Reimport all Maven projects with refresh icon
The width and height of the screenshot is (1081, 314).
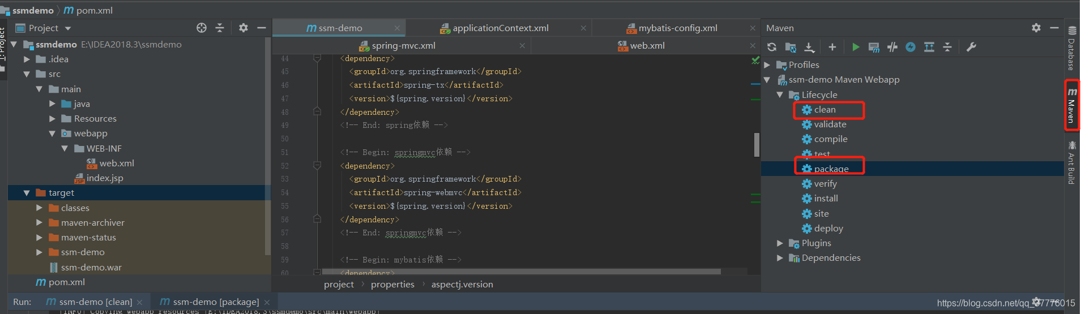point(772,47)
